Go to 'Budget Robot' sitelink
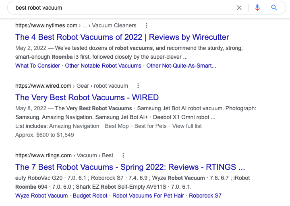Viewport: 290px width, 206px height. pos(90,196)
